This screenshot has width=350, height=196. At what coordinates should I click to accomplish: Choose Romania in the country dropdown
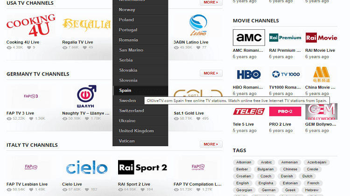click(140, 40)
